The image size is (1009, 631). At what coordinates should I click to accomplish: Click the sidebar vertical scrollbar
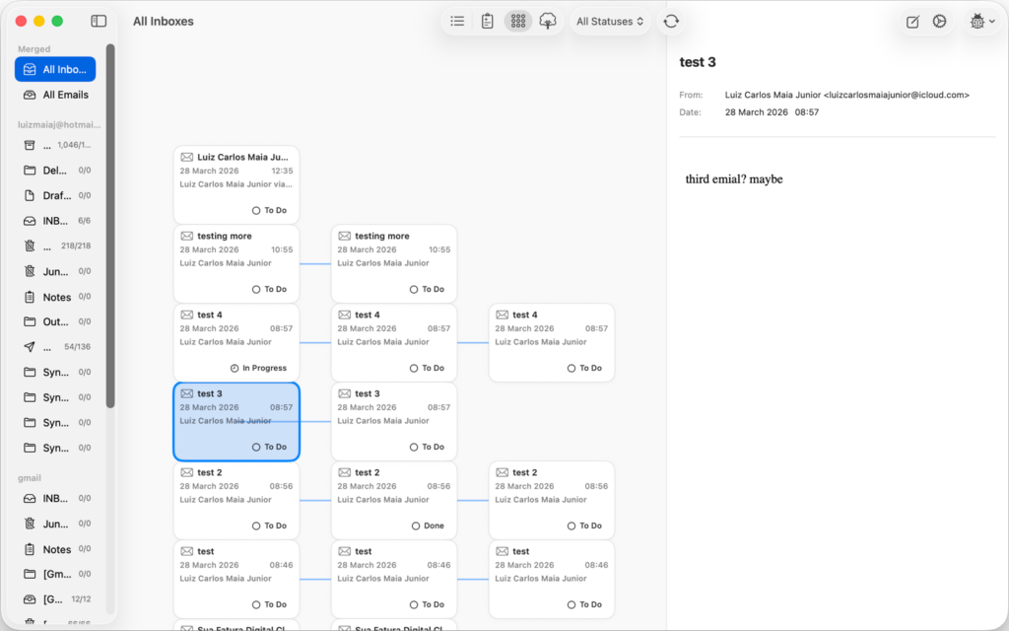click(110, 226)
